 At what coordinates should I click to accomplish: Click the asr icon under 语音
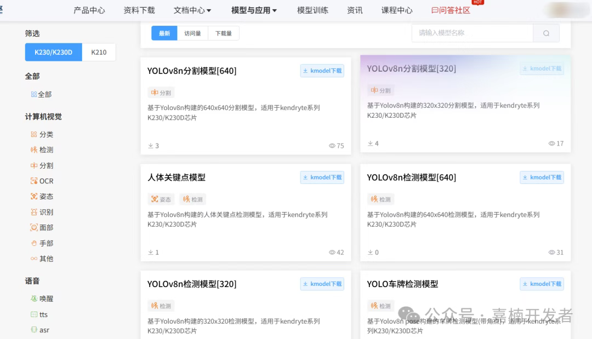pyautogui.click(x=34, y=330)
